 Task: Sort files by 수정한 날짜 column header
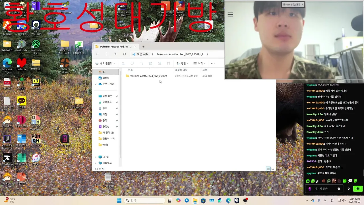click(x=181, y=70)
